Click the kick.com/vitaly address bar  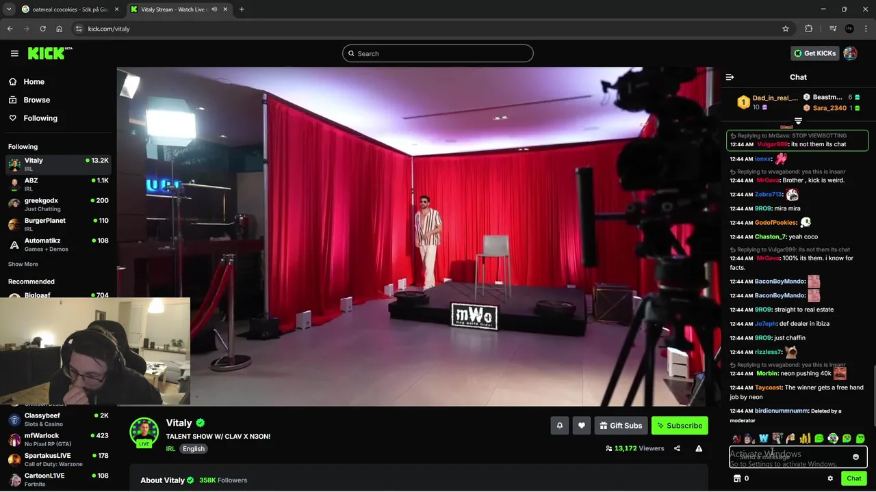click(431, 29)
